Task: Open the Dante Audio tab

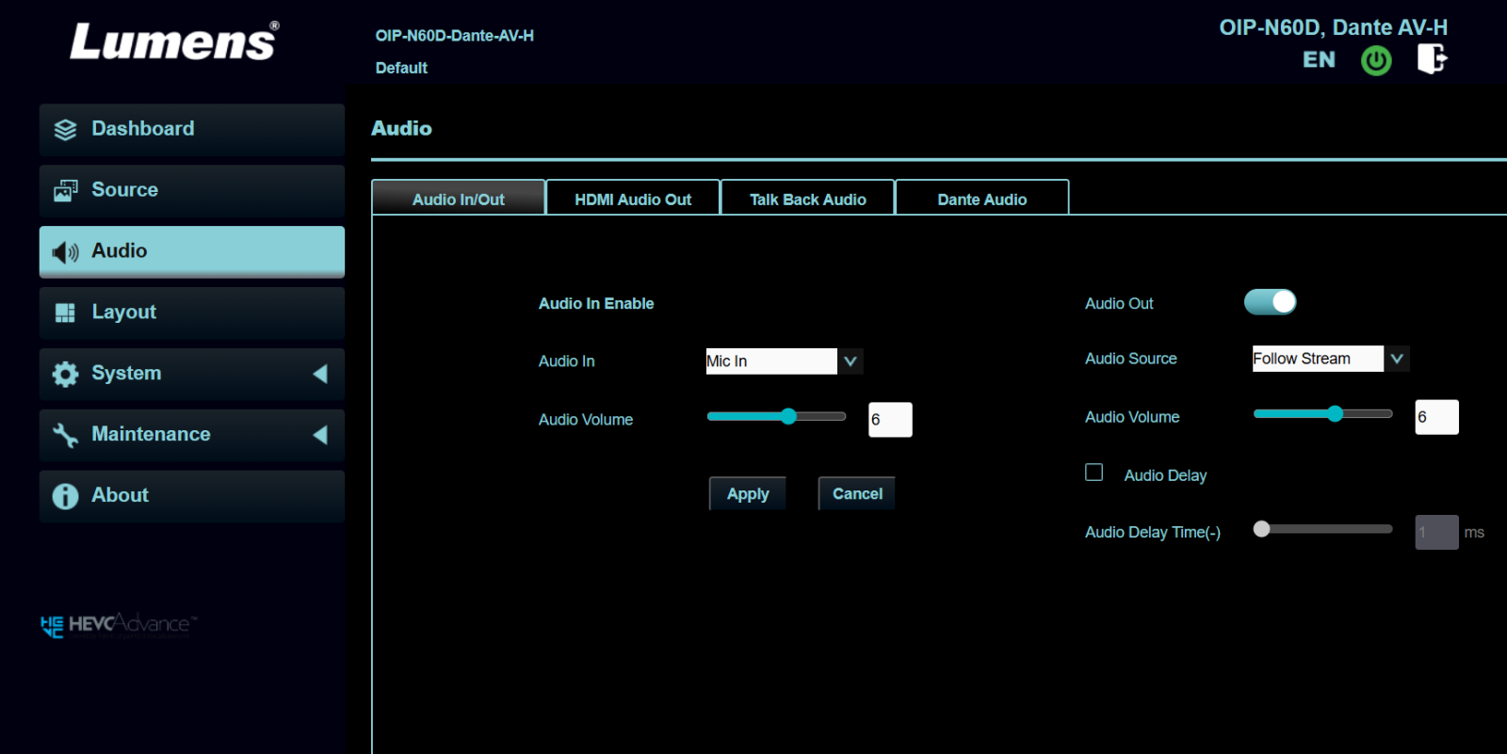Action: [981, 199]
